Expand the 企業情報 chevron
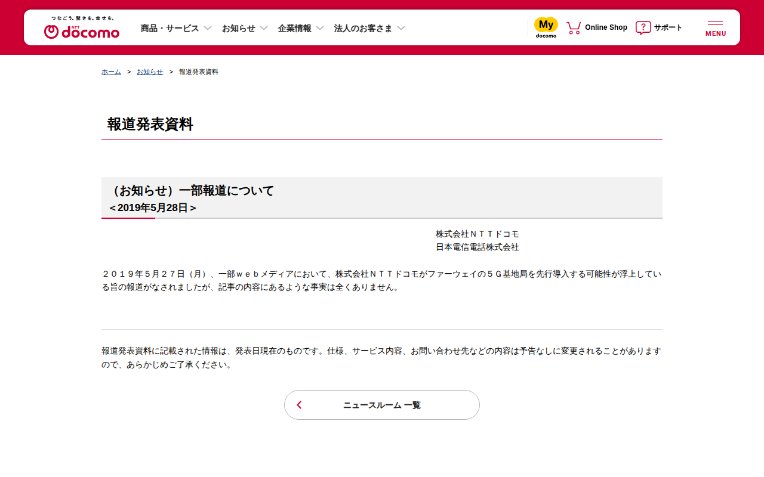This screenshot has height=477, width=764. pos(320,28)
